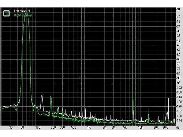Click the 1K frequency axis label
This screenshot has height=137, width=183.
click(x=89, y=128)
